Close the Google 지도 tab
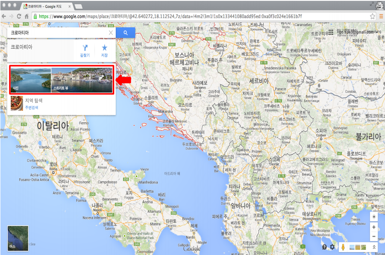This screenshot has width=385, height=255. pos(70,7)
